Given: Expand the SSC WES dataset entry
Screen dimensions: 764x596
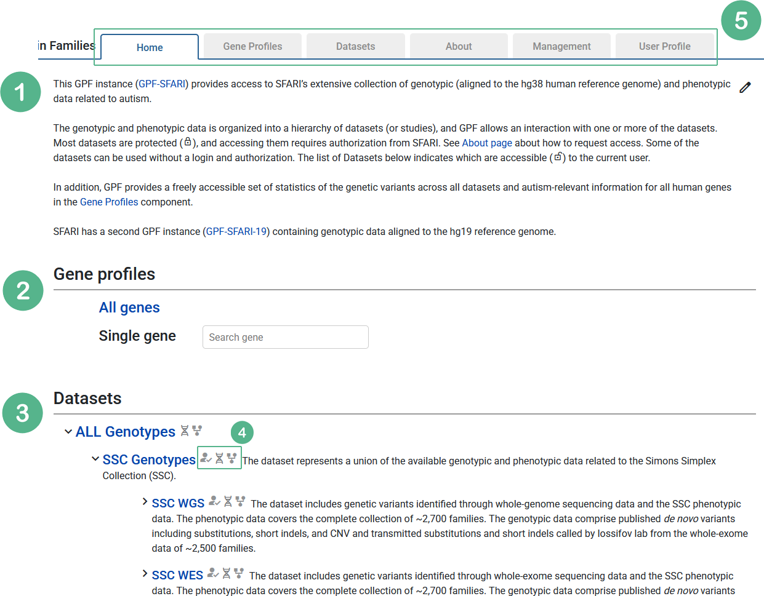Looking at the screenshot, I should click(143, 573).
